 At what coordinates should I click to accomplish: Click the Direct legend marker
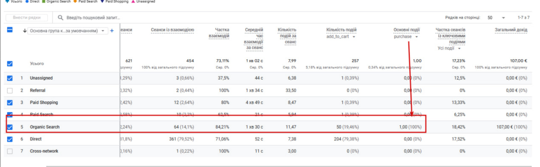pos(27,1)
